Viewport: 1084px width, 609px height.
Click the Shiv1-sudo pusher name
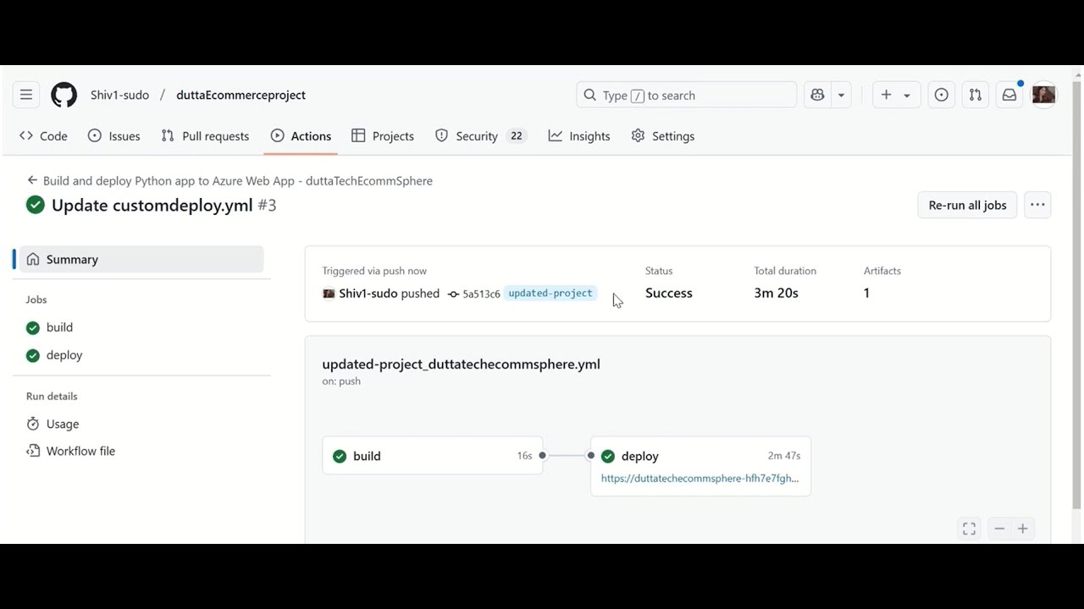368,294
